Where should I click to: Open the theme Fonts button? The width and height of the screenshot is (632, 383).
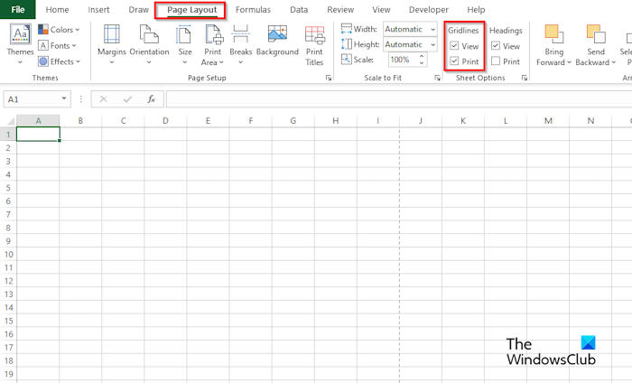click(57, 45)
